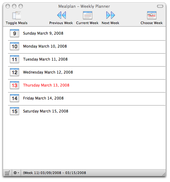
Task: Open the shopping cart icon in status bar
Action: [x=7, y=173]
